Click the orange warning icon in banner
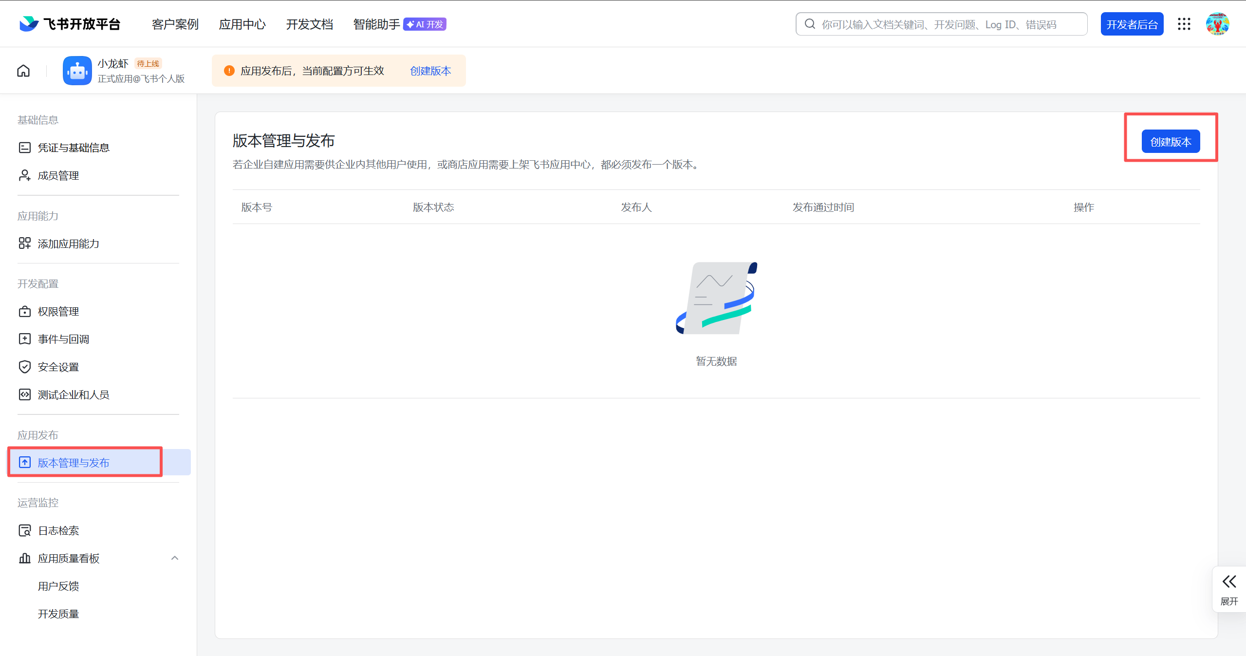 [229, 71]
